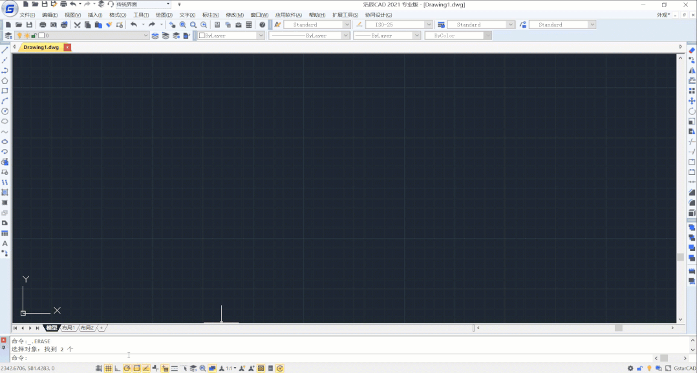697x373 pixels.
Task: Toggle object snap in status bar
Action: pos(136,368)
